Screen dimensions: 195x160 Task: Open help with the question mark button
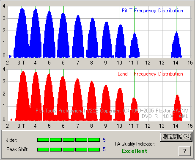(x=184, y=151)
